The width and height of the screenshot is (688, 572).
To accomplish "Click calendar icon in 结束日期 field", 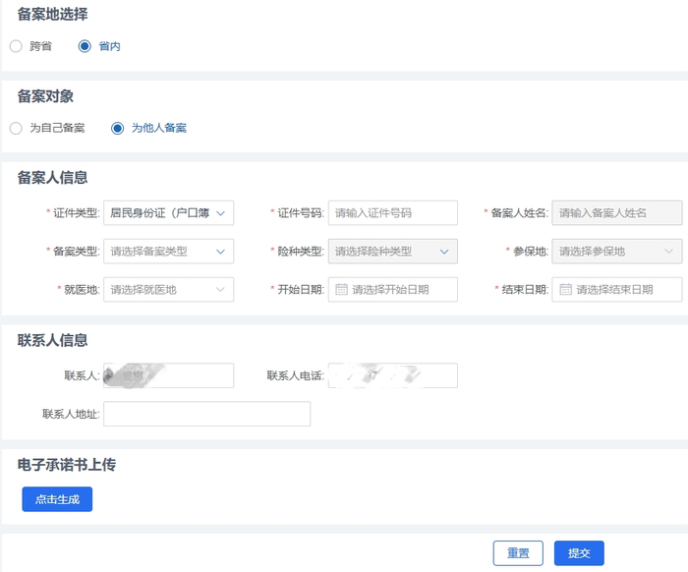I will click(x=565, y=290).
